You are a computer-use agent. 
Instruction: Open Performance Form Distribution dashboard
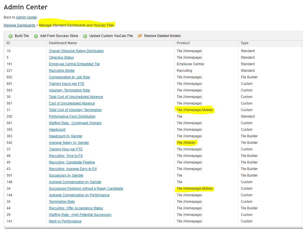[x=72, y=116]
